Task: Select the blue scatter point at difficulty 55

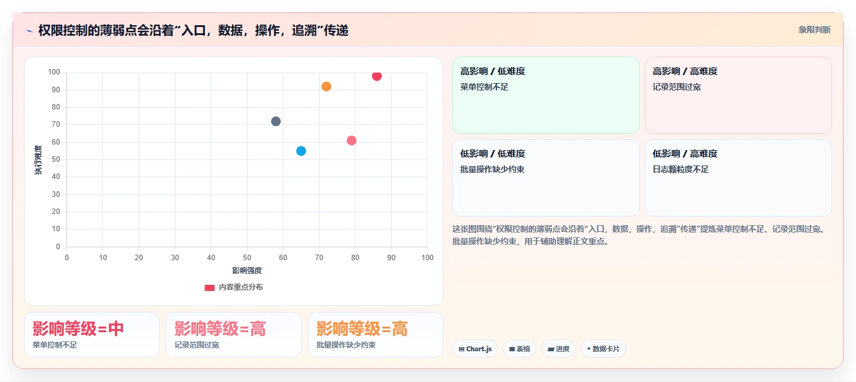Action: [301, 151]
